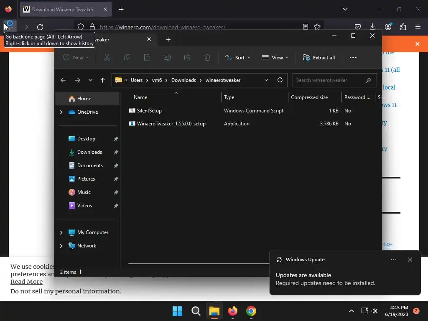Open the See more ellipsis in Explorer toolbar
The height and width of the screenshot is (321, 428).
(x=353, y=58)
